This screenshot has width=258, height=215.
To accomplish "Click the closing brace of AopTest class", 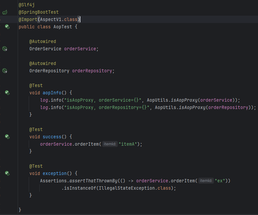I will 20,210.
